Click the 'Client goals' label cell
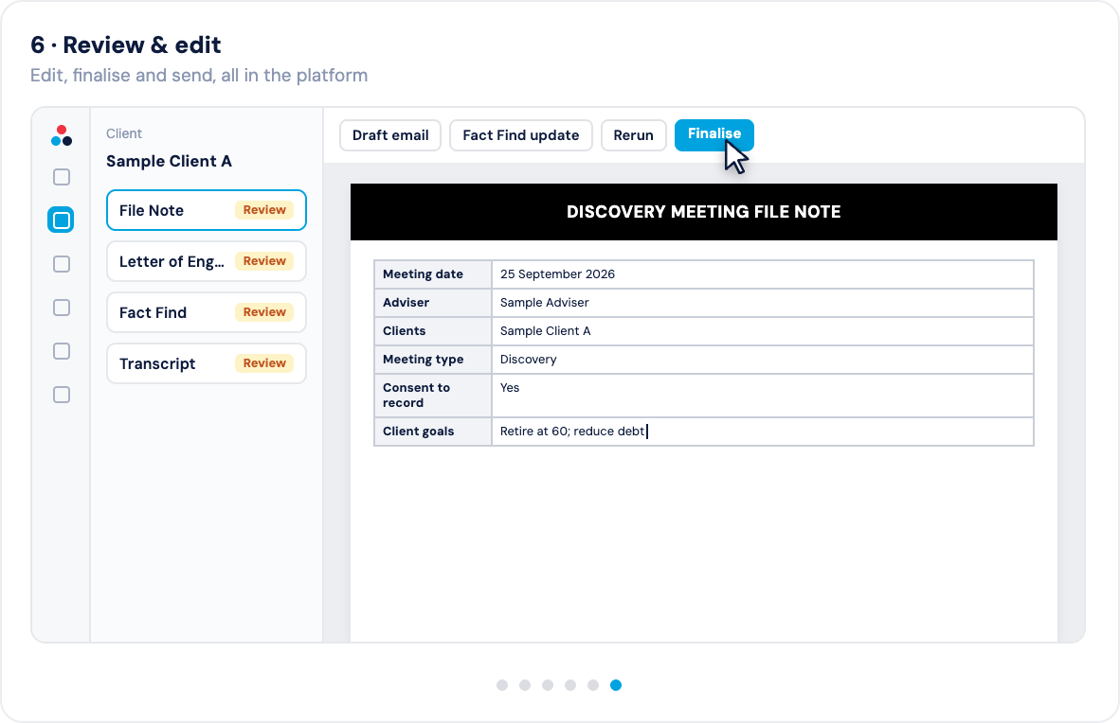Image resolution: width=1120 pixels, height=723 pixels. pyautogui.click(x=433, y=432)
